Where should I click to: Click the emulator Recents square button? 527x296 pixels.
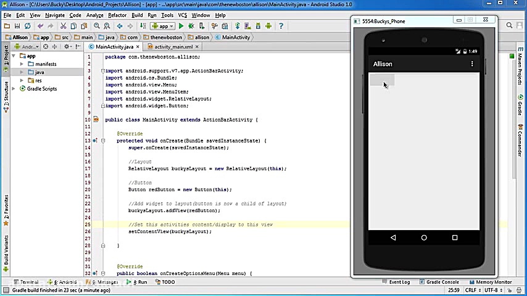coord(455,237)
